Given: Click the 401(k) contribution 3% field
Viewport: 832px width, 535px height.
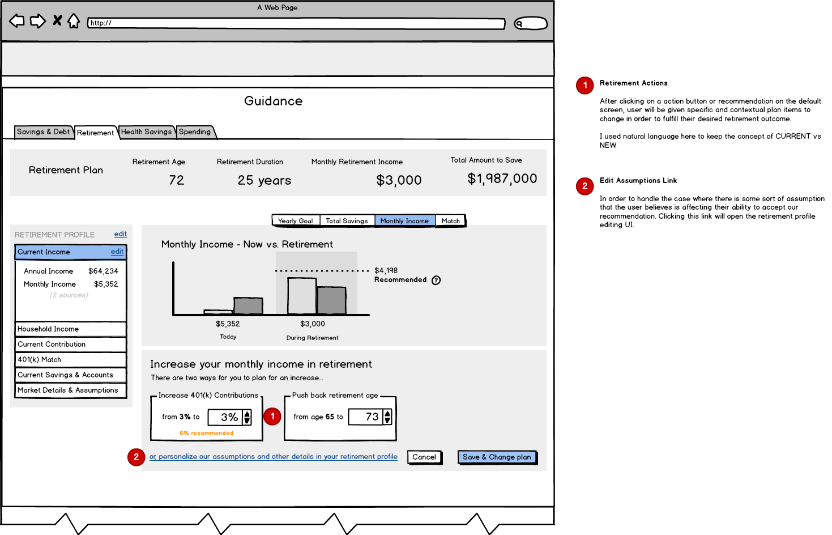Looking at the screenshot, I should [x=225, y=417].
